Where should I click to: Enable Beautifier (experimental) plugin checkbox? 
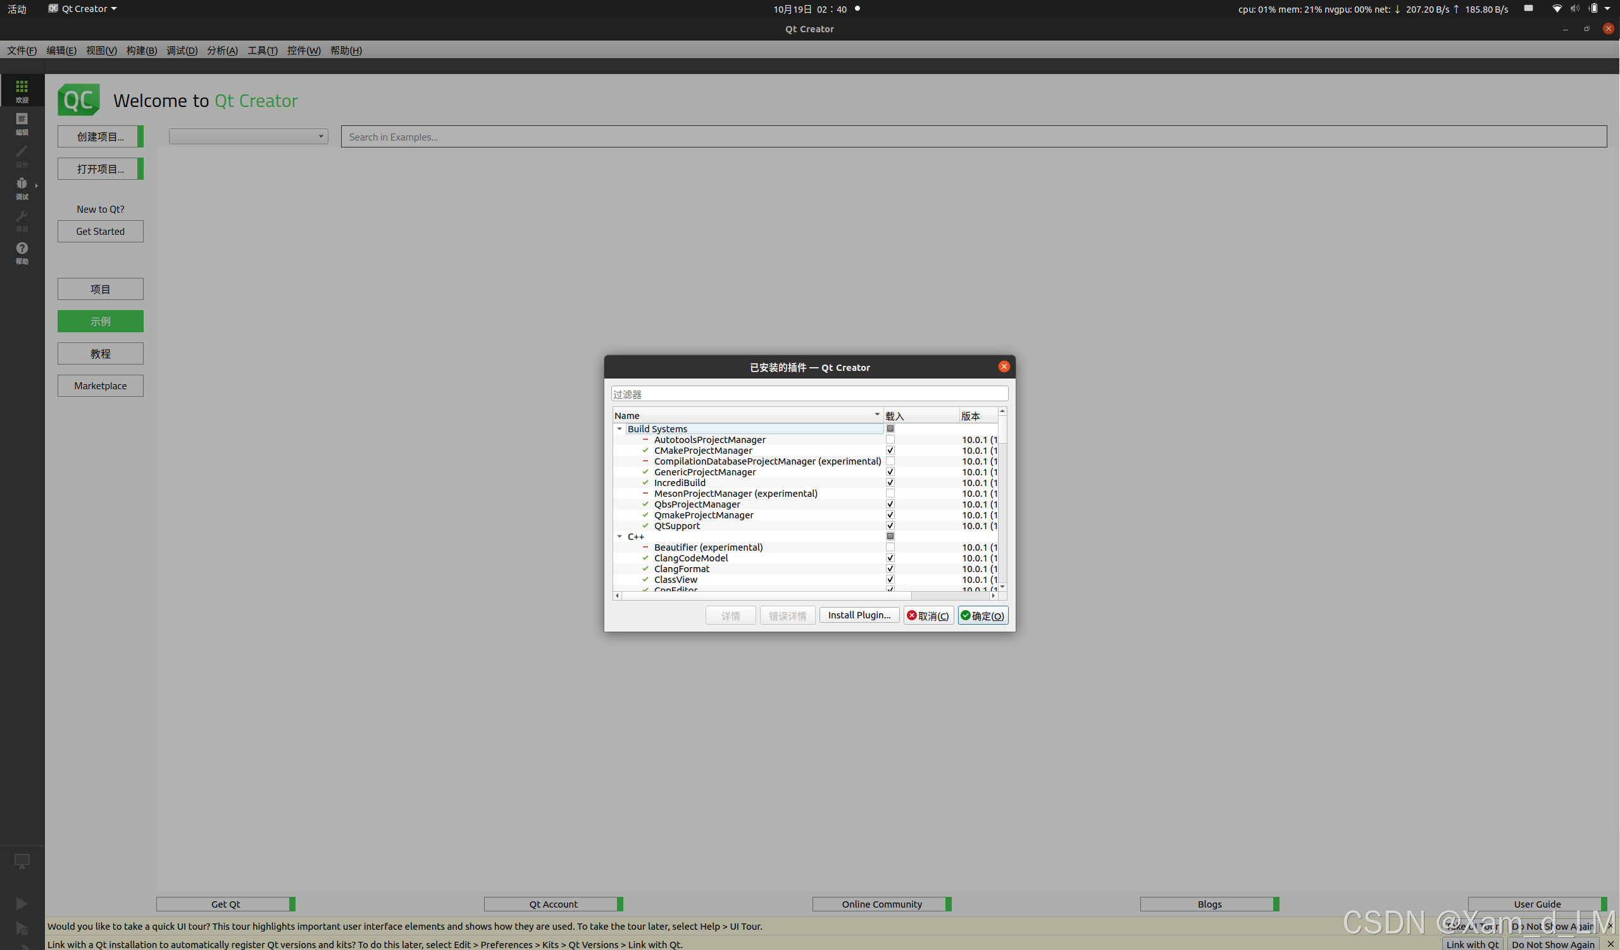890,547
